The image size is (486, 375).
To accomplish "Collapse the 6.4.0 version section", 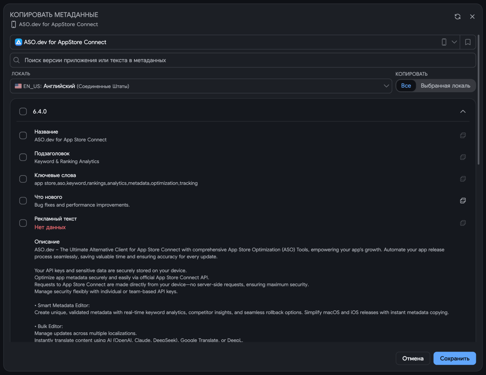I will [x=463, y=111].
